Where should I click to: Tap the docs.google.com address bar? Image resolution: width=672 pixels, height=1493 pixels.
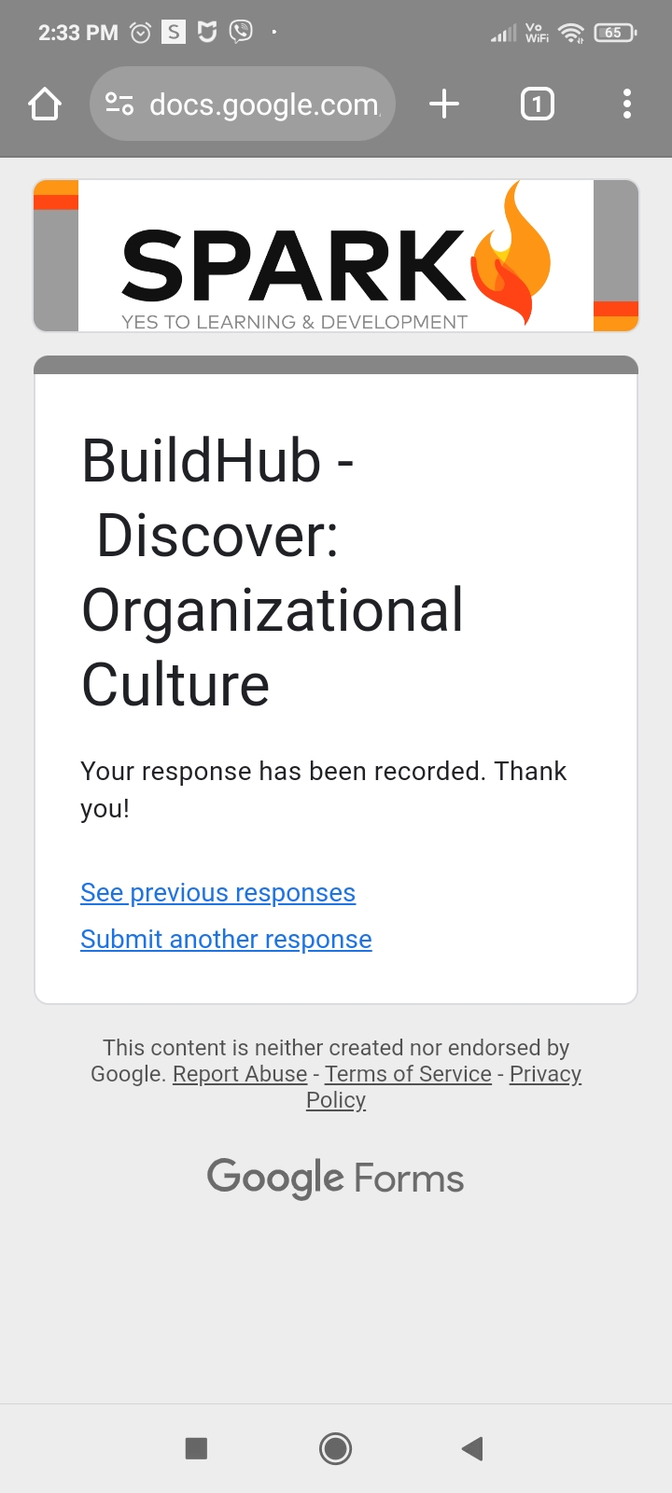(x=264, y=105)
